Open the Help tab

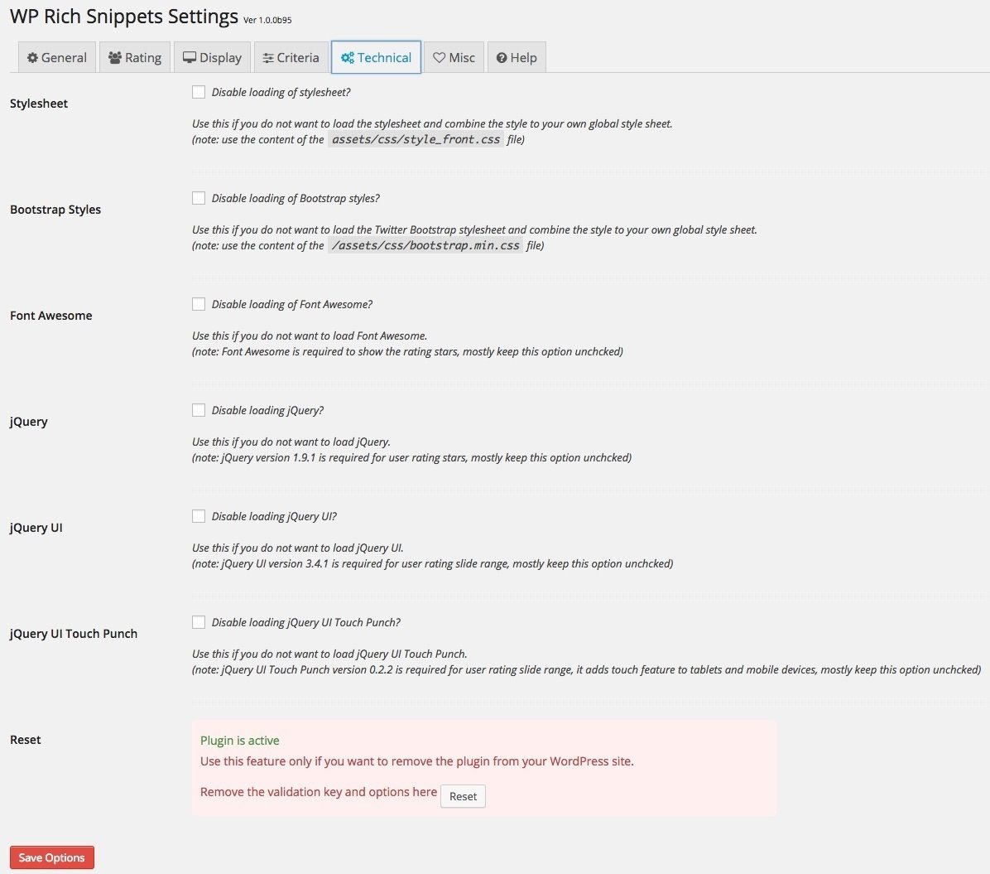coord(517,57)
